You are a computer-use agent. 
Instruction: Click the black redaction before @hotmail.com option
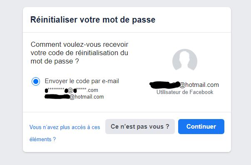point(57,97)
